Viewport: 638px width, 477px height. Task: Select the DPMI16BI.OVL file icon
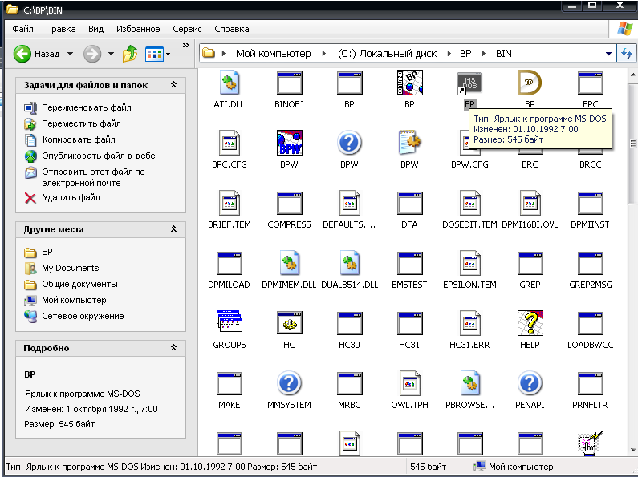[530, 203]
